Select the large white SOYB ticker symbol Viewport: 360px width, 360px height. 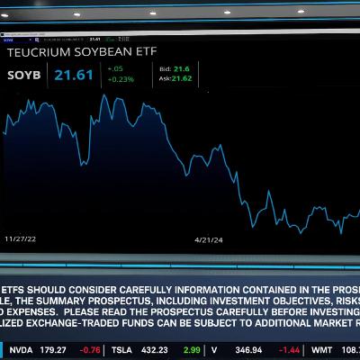[x=24, y=75]
